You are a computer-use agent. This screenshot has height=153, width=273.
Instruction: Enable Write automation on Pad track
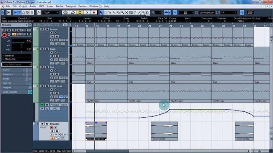point(57,74)
